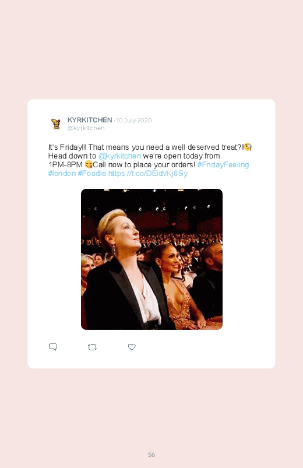Open the #Foodie hashtag
The height and width of the screenshot is (468, 303).
coord(92,173)
